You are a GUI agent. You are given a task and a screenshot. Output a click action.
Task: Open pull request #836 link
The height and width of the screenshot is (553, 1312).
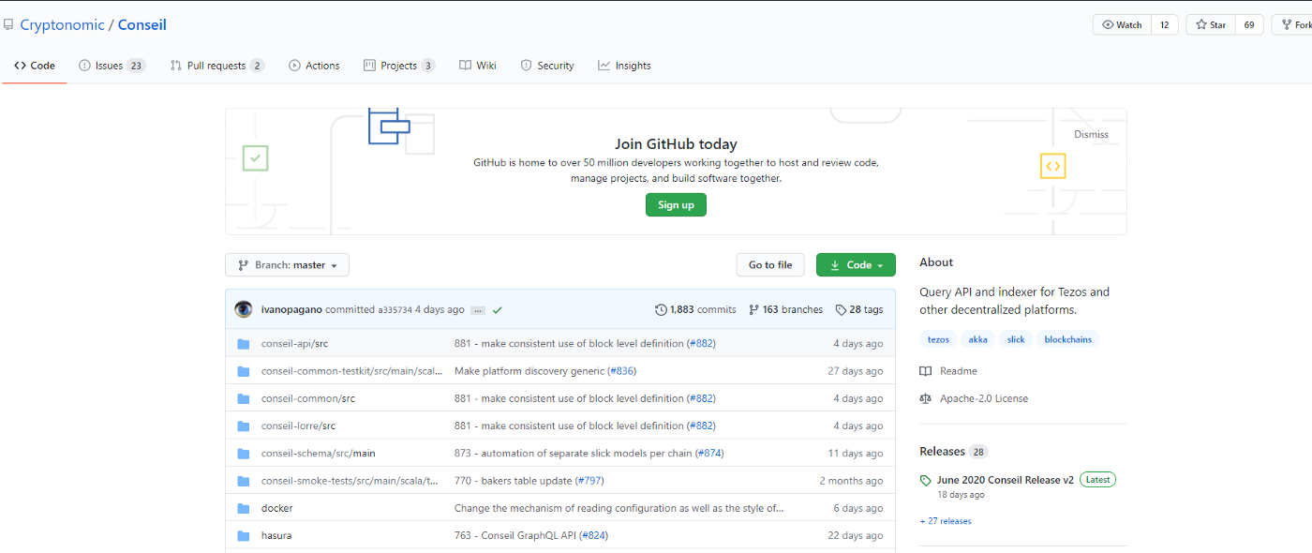coord(621,371)
